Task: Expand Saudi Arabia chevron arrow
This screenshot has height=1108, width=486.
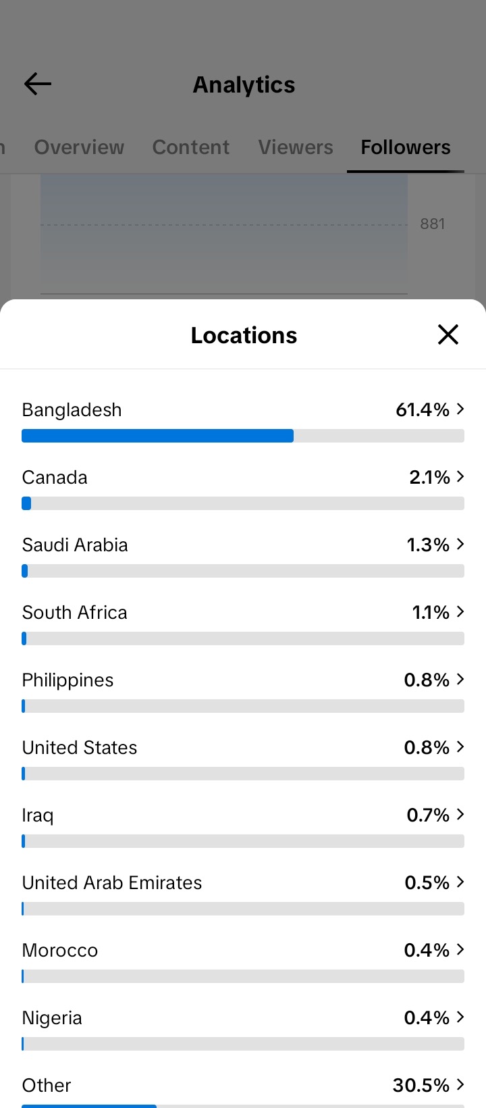Action: point(460,544)
